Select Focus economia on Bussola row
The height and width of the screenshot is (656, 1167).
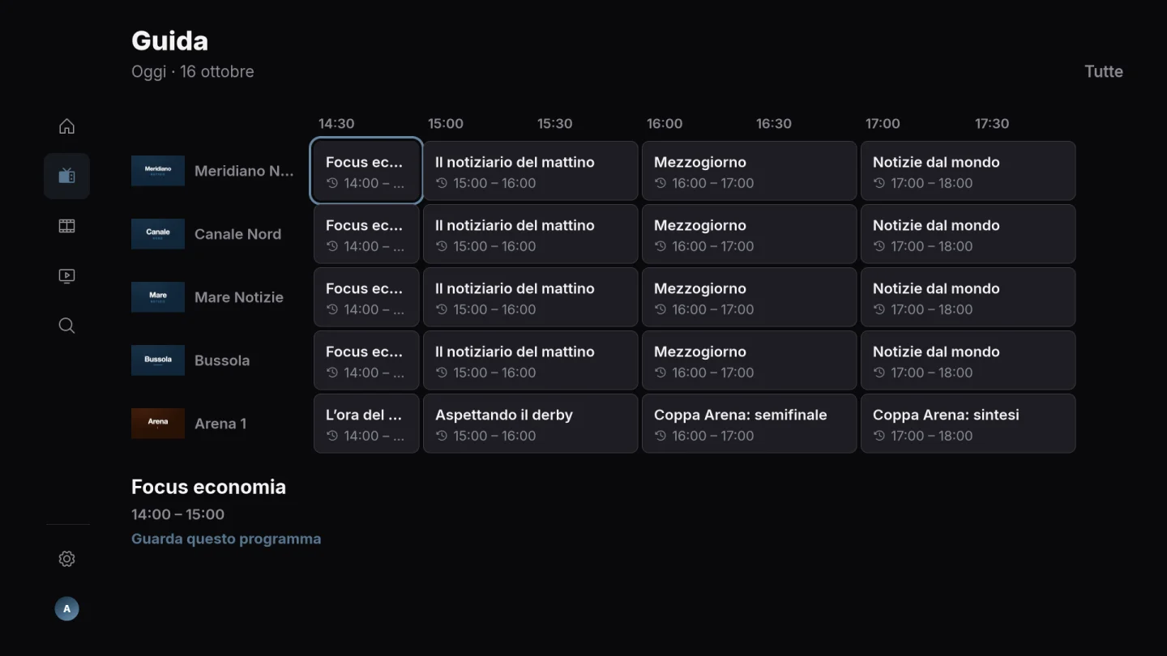click(x=366, y=360)
